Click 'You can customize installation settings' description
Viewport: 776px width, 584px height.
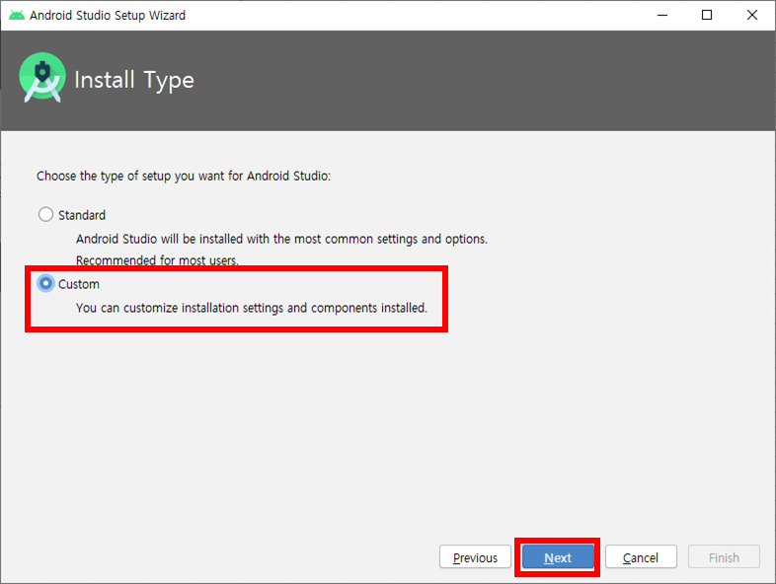tap(252, 308)
